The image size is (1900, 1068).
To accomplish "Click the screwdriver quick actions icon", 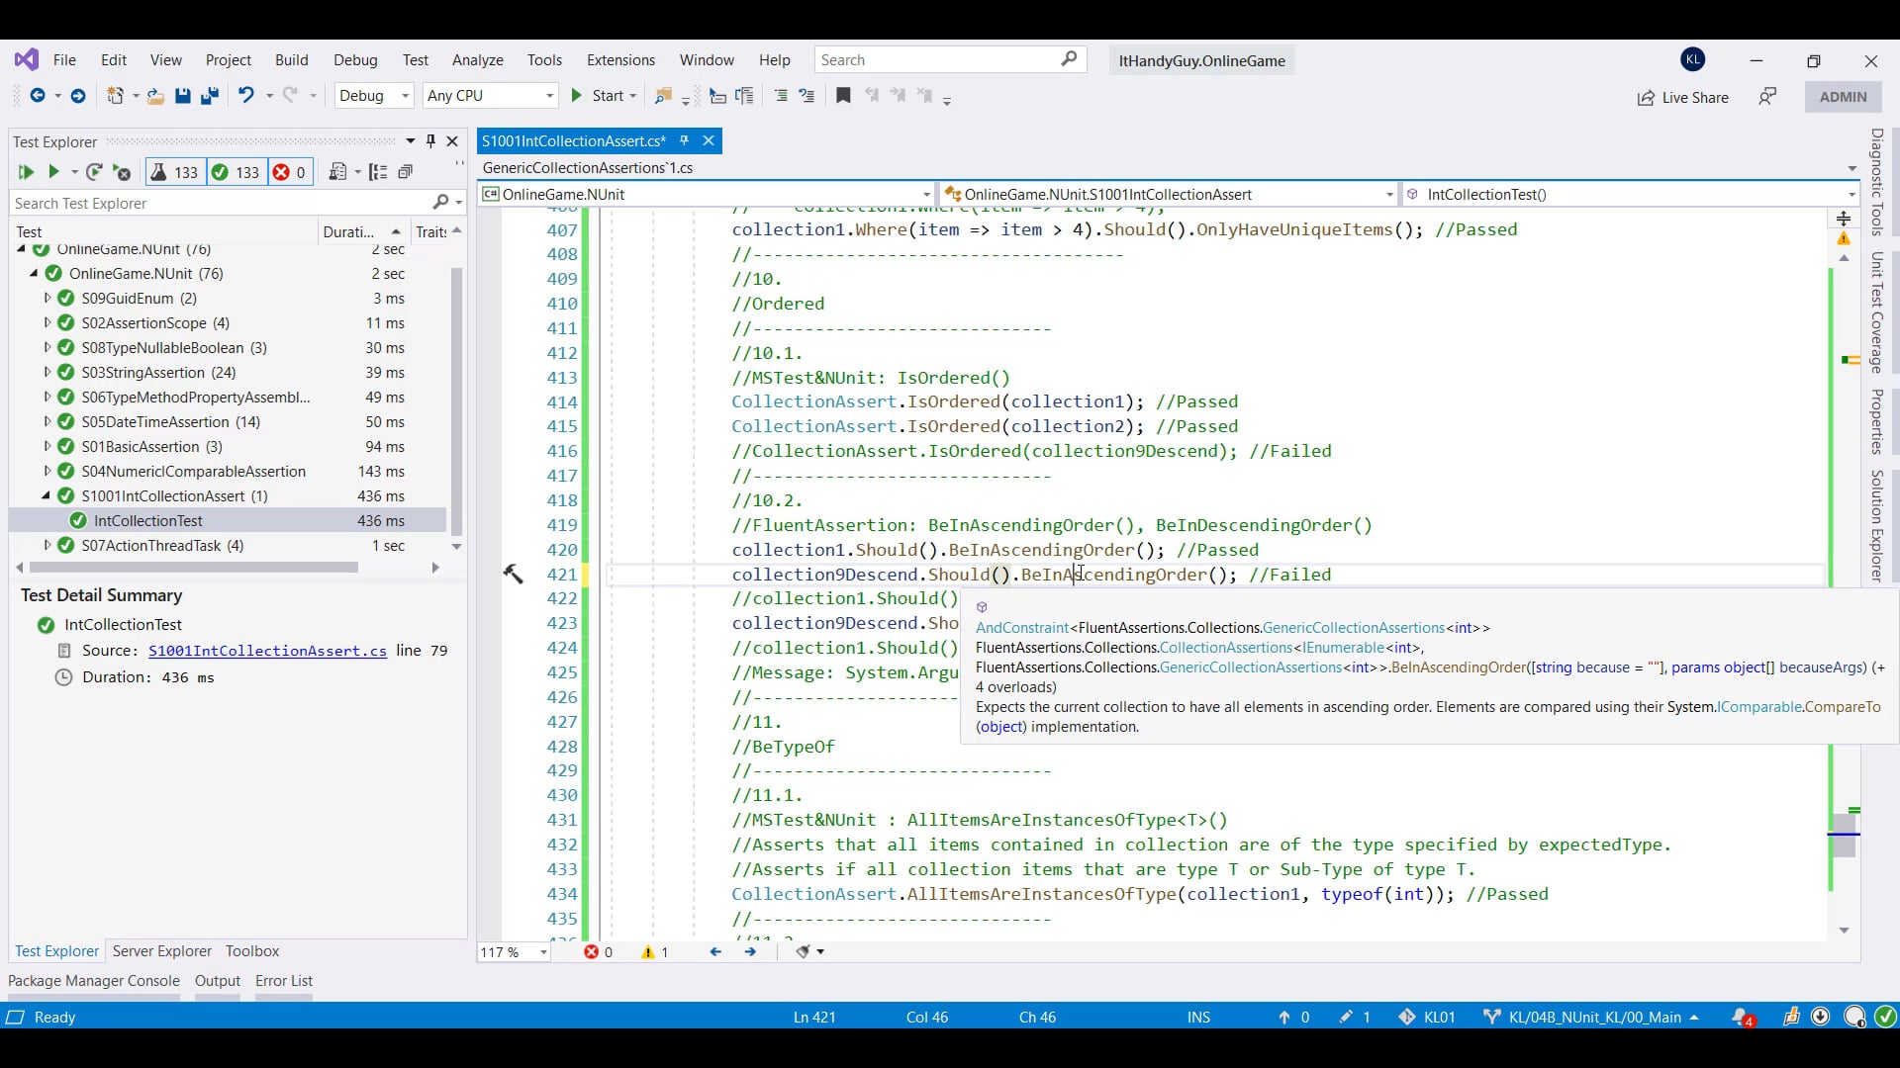I will coord(513,574).
